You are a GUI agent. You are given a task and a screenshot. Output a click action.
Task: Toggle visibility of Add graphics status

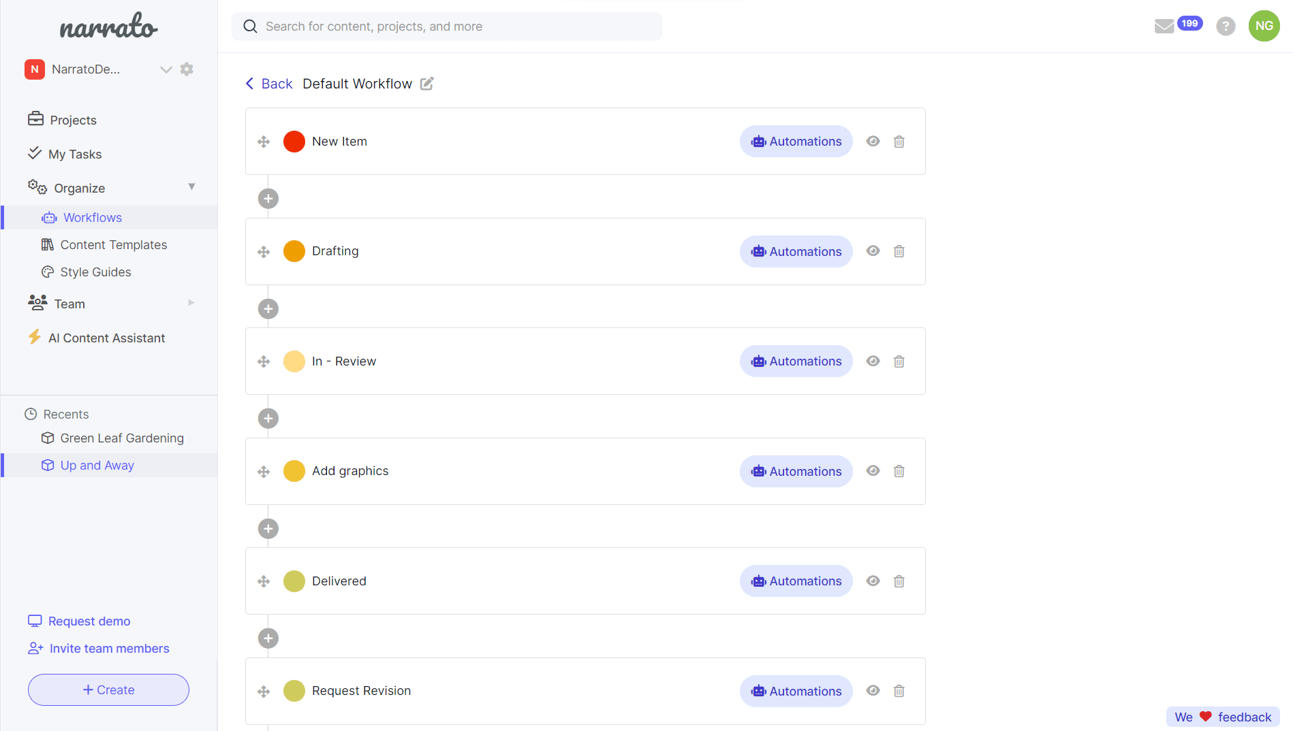tap(873, 470)
